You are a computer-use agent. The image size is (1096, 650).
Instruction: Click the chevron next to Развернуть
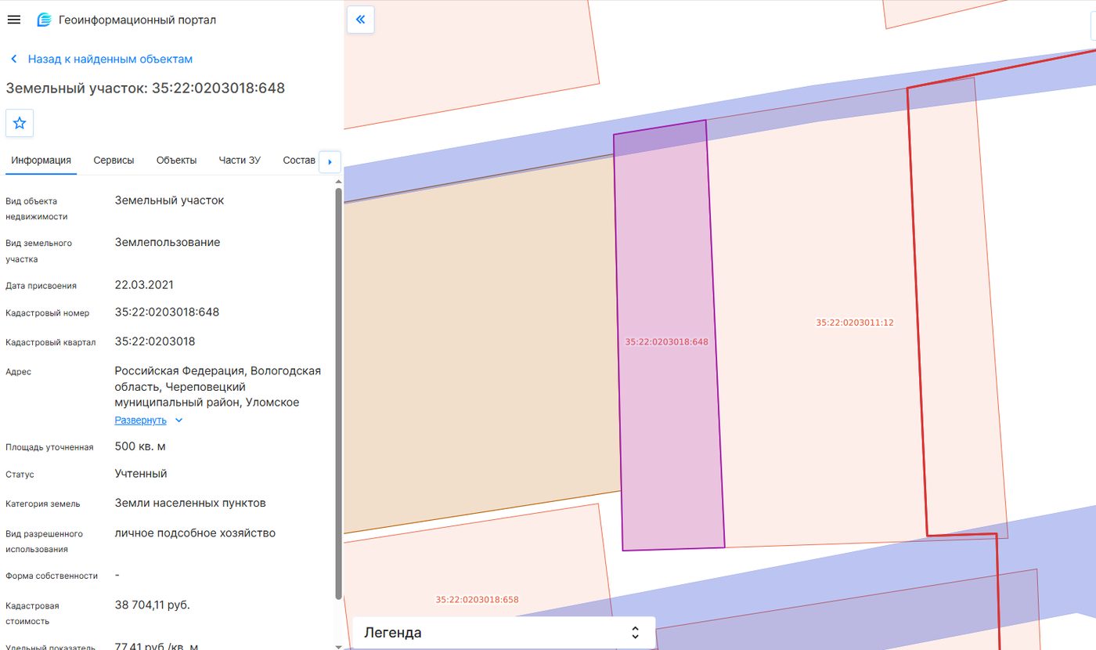pos(178,420)
